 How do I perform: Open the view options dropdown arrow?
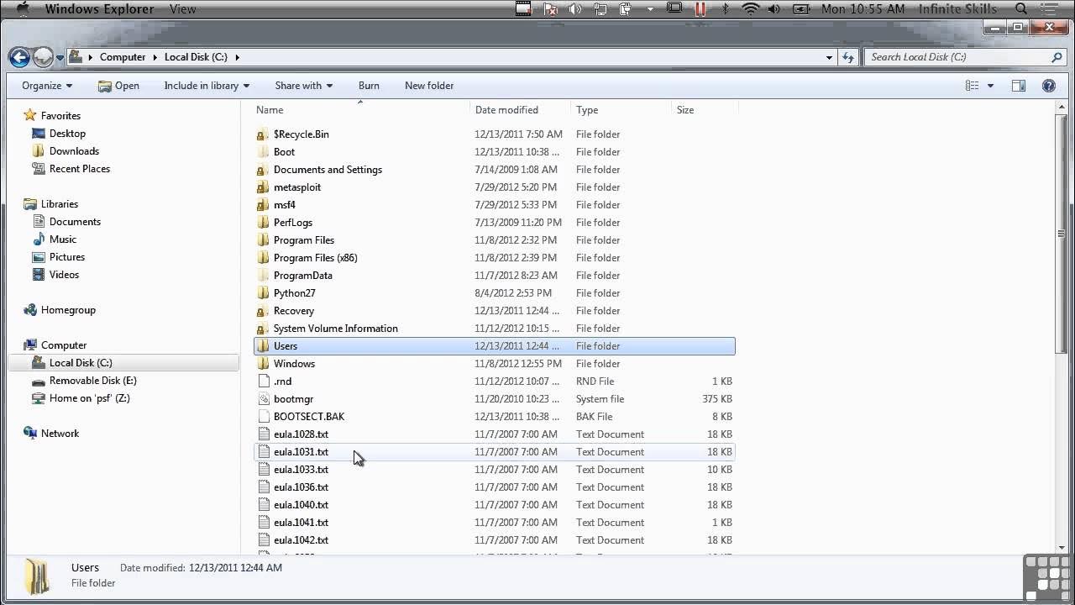pyautogui.click(x=990, y=86)
